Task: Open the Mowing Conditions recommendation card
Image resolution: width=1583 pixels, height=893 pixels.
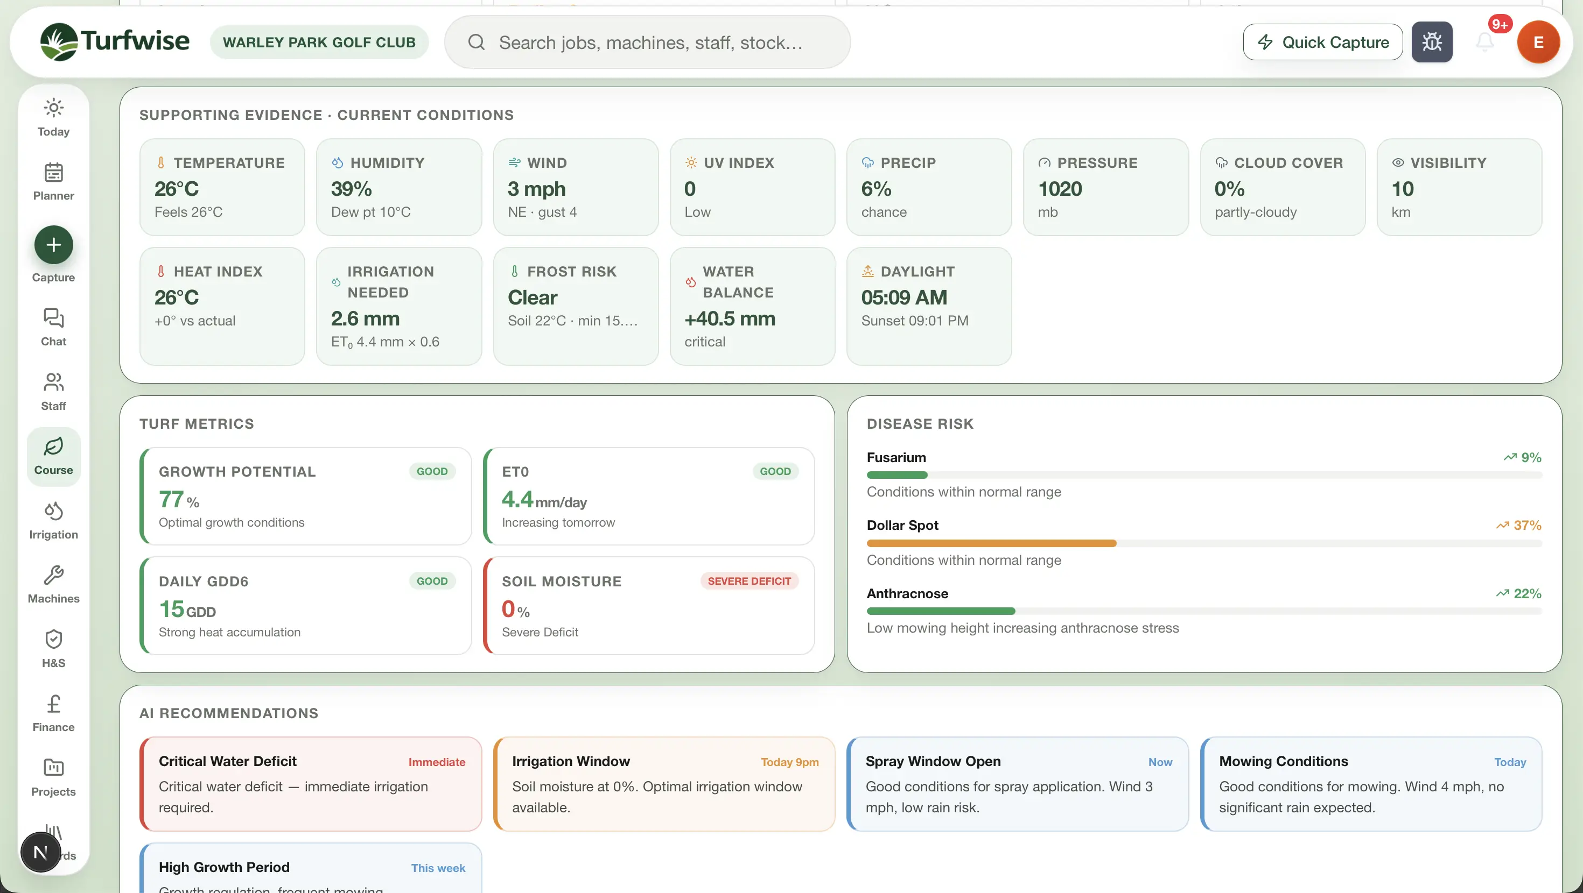Action: 1371,784
